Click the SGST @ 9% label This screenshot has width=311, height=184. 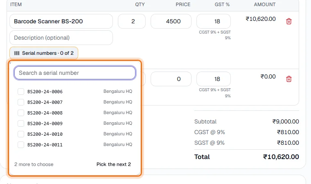(210, 143)
